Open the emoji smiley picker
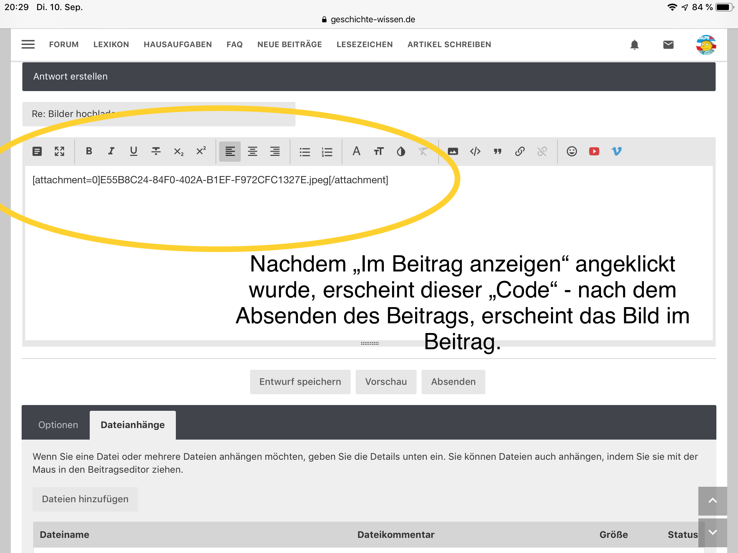This screenshot has height=553, width=738. click(x=572, y=151)
